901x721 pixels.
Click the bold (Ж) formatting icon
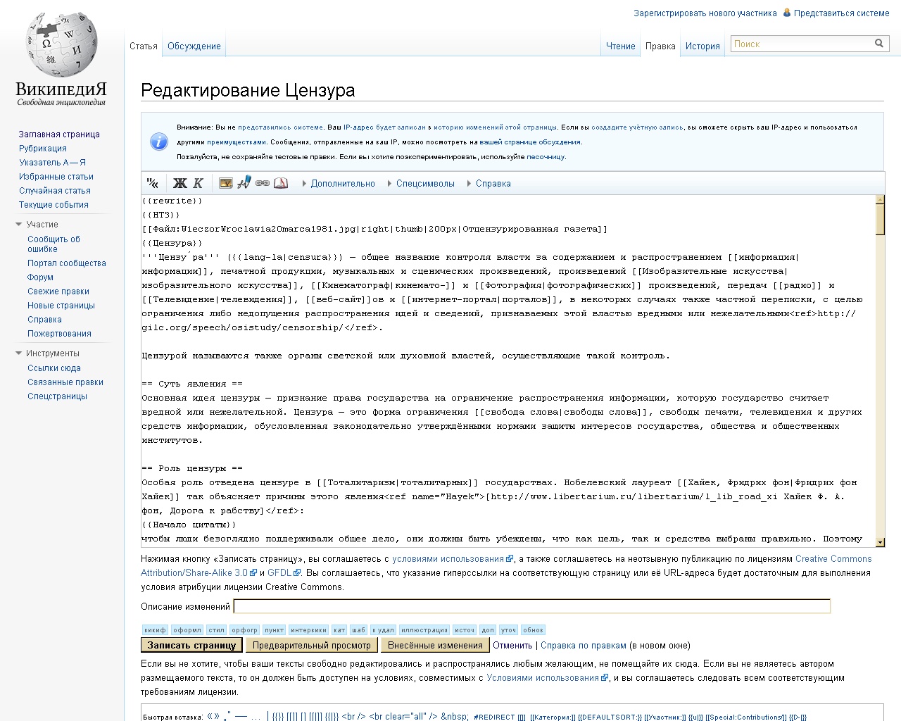pyautogui.click(x=179, y=183)
